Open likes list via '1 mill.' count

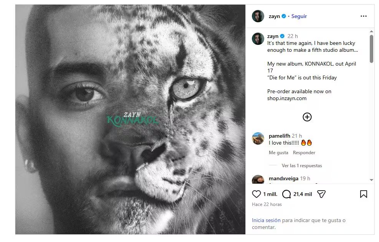(x=271, y=194)
